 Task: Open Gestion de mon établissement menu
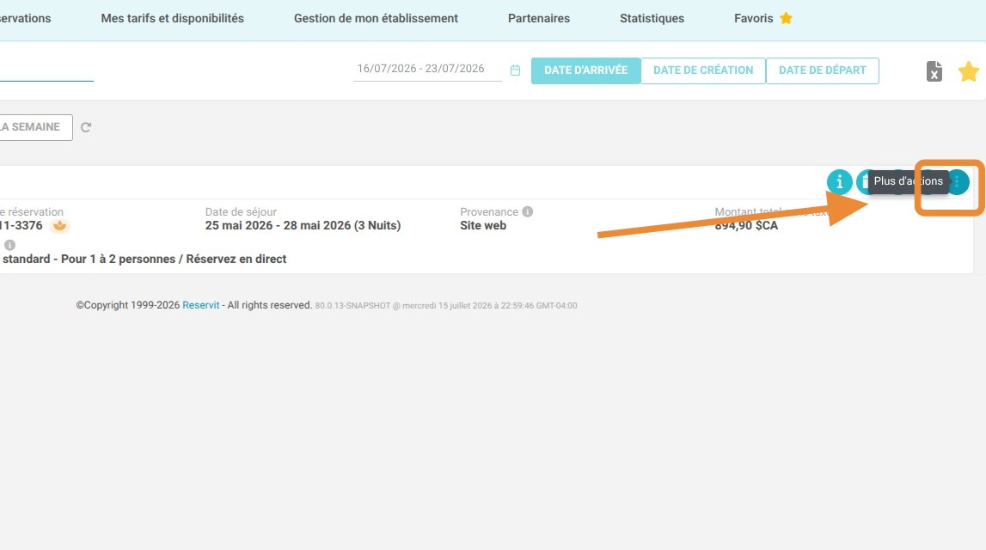[x=376, y=19]
